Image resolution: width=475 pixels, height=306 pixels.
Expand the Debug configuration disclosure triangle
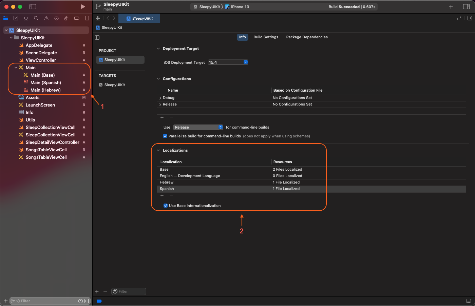point(160,98)
